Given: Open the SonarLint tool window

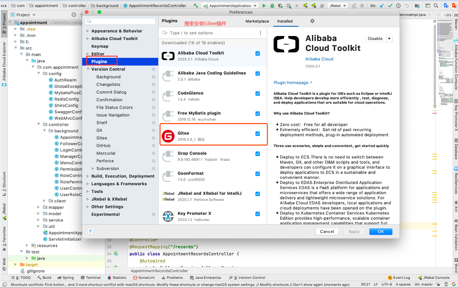Looking at the screenshot, I should (x=144, y=278).
